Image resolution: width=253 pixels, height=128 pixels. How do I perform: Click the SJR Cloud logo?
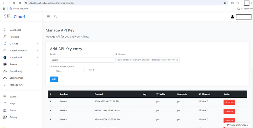[x=15, y=16]
